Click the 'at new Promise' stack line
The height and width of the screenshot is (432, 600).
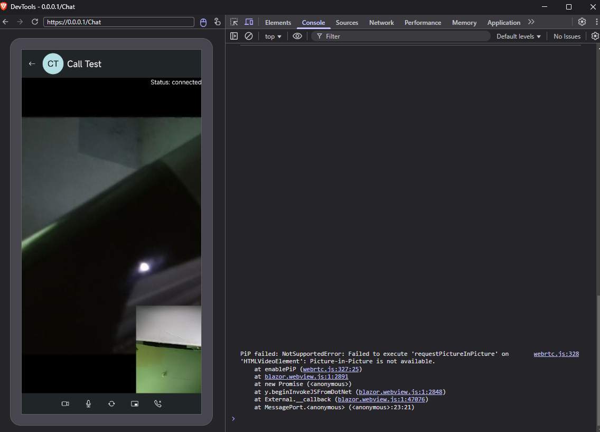303,384
